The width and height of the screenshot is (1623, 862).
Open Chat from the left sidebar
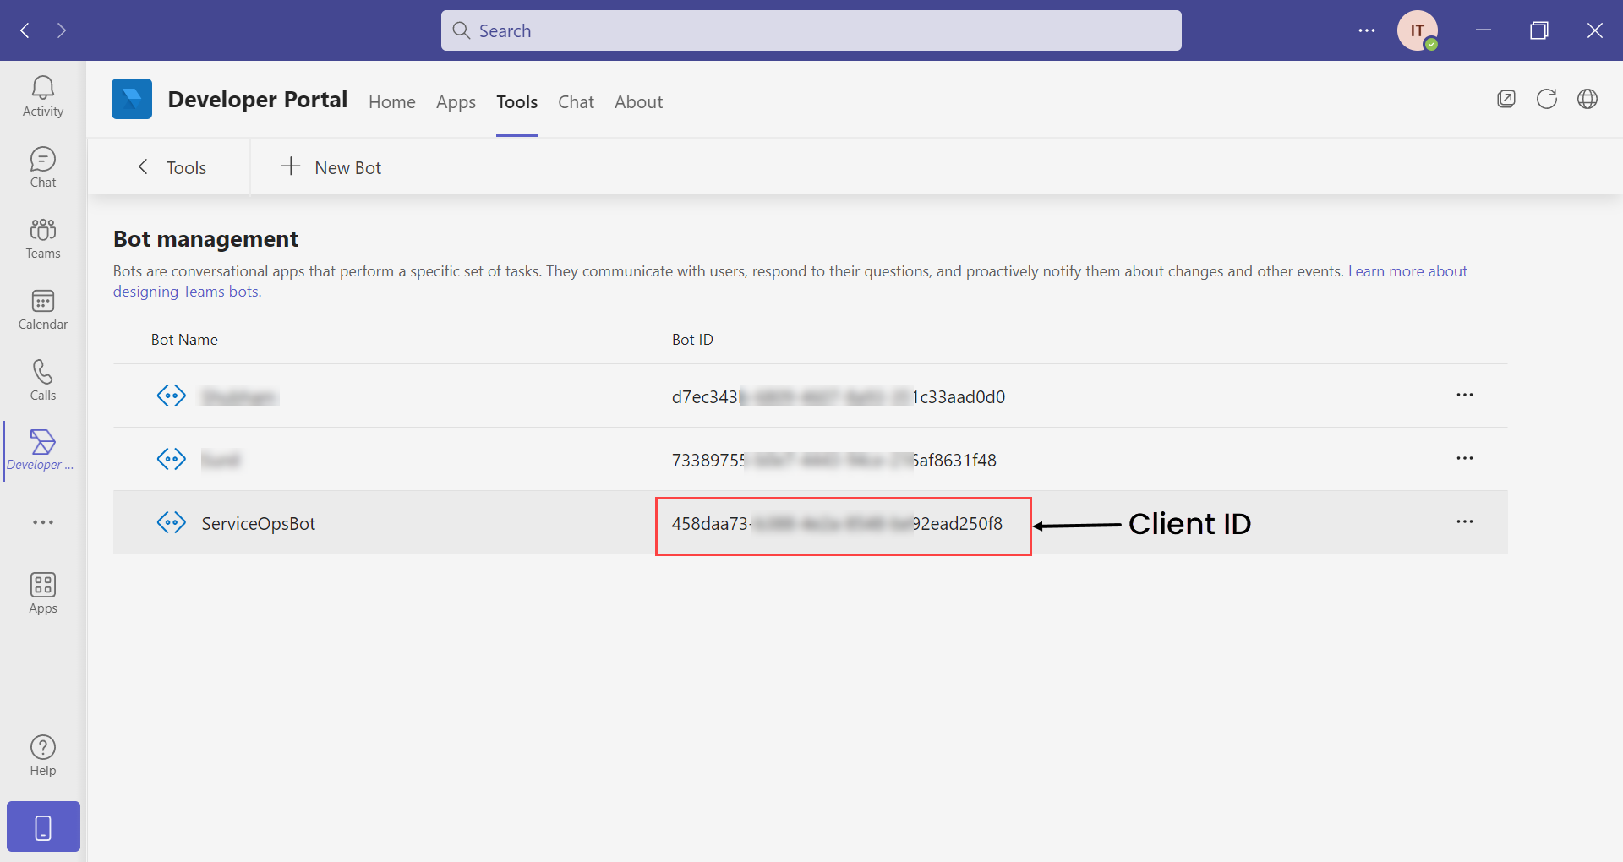pyautogui.click(x=42, y=167)
